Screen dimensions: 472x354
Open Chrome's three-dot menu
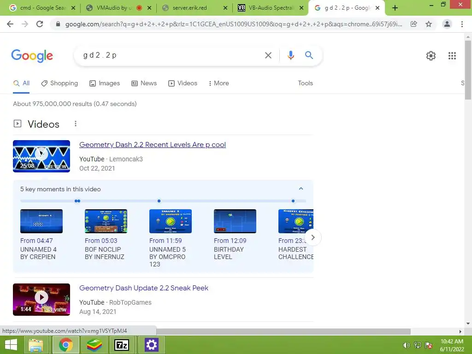point(462,24)
